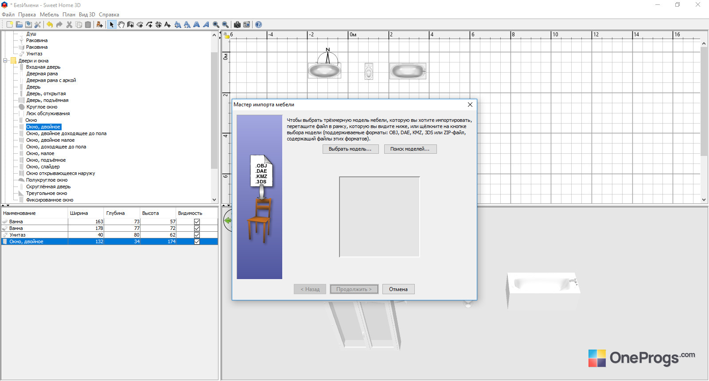Choose the Create dimensions tool

[158, 25]
